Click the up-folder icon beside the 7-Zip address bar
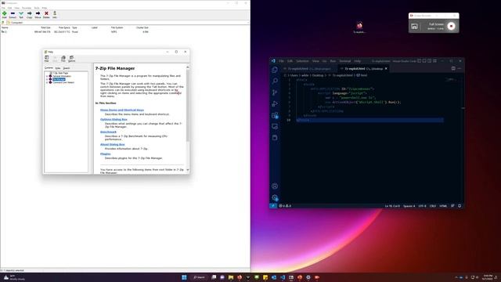Viewport: 501px width, 282px height. 3,23
